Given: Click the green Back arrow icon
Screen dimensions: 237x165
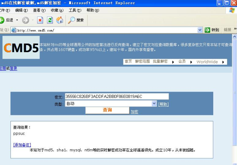Looking at the screenshot, I should (2, 20).
